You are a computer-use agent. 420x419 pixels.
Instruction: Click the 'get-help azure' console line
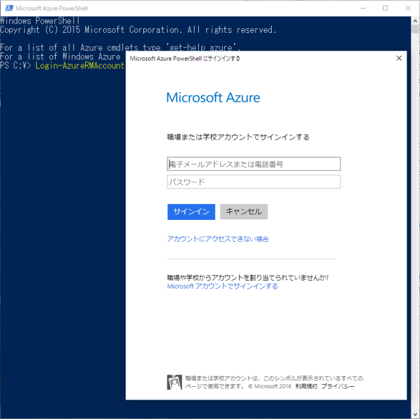(120, 48)
